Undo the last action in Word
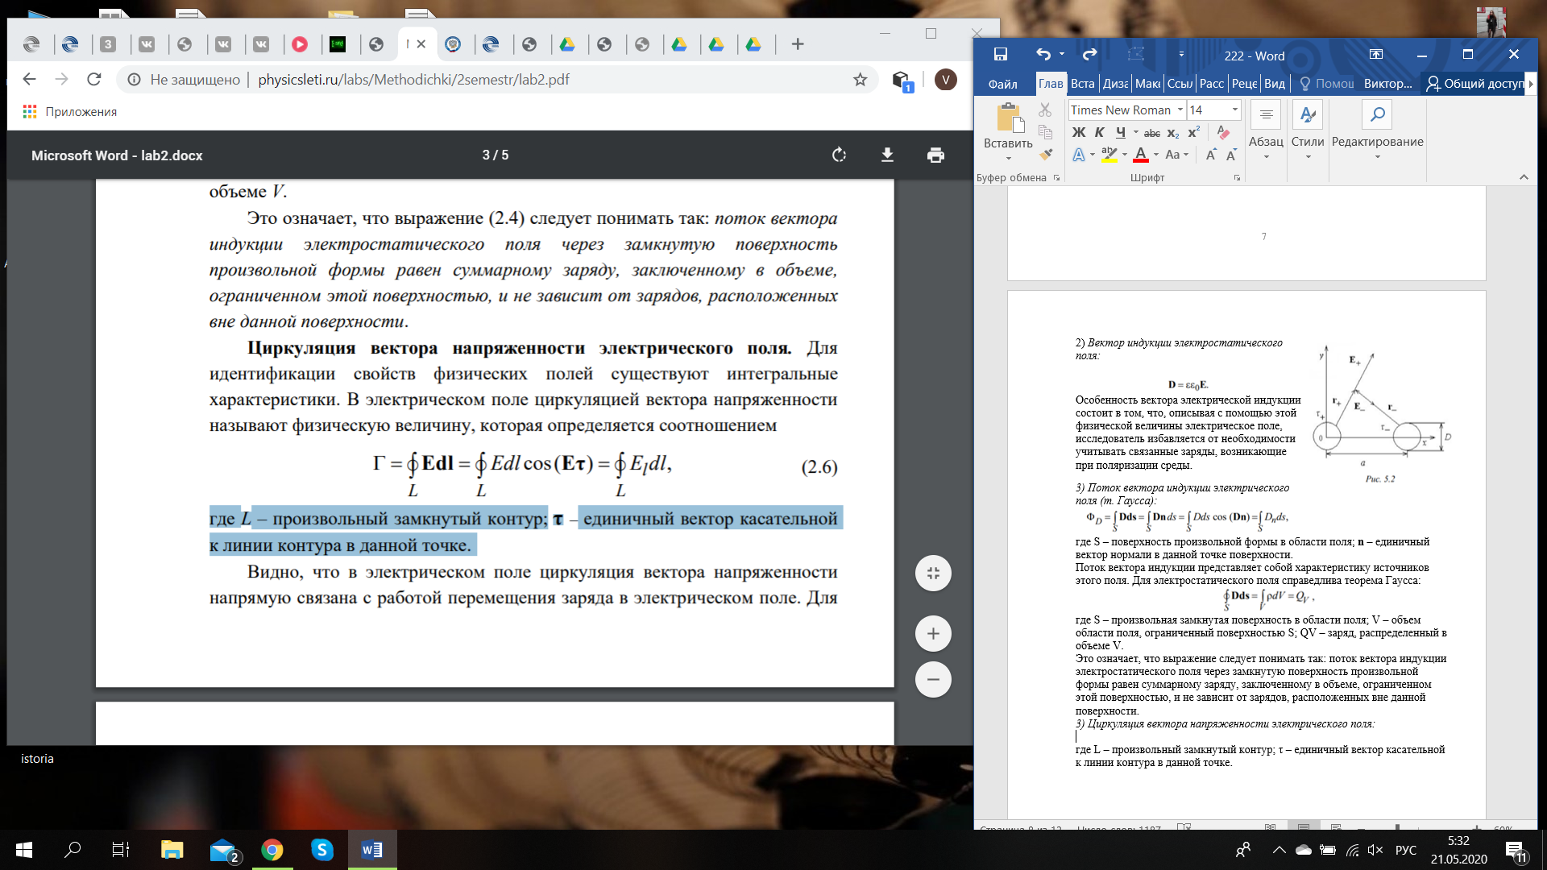 coord(1043,55)
